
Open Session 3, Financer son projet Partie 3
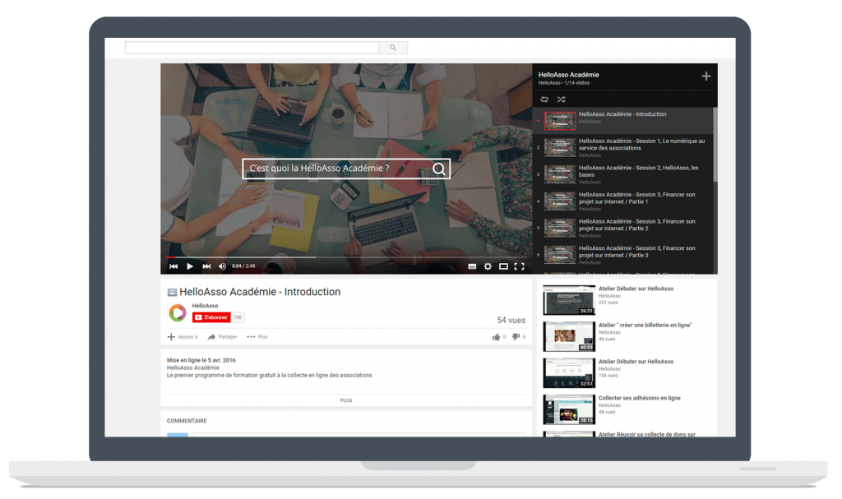tap(623, 255)
